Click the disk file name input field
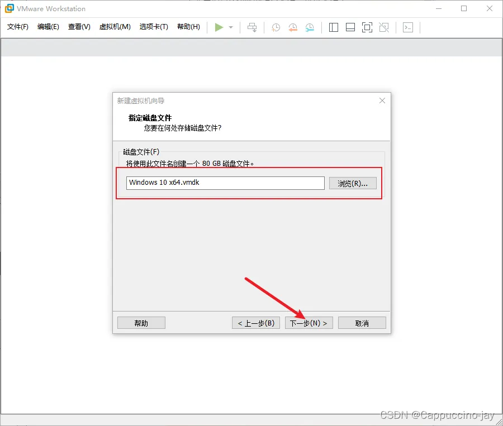503x426 pixels. (225, 183)
